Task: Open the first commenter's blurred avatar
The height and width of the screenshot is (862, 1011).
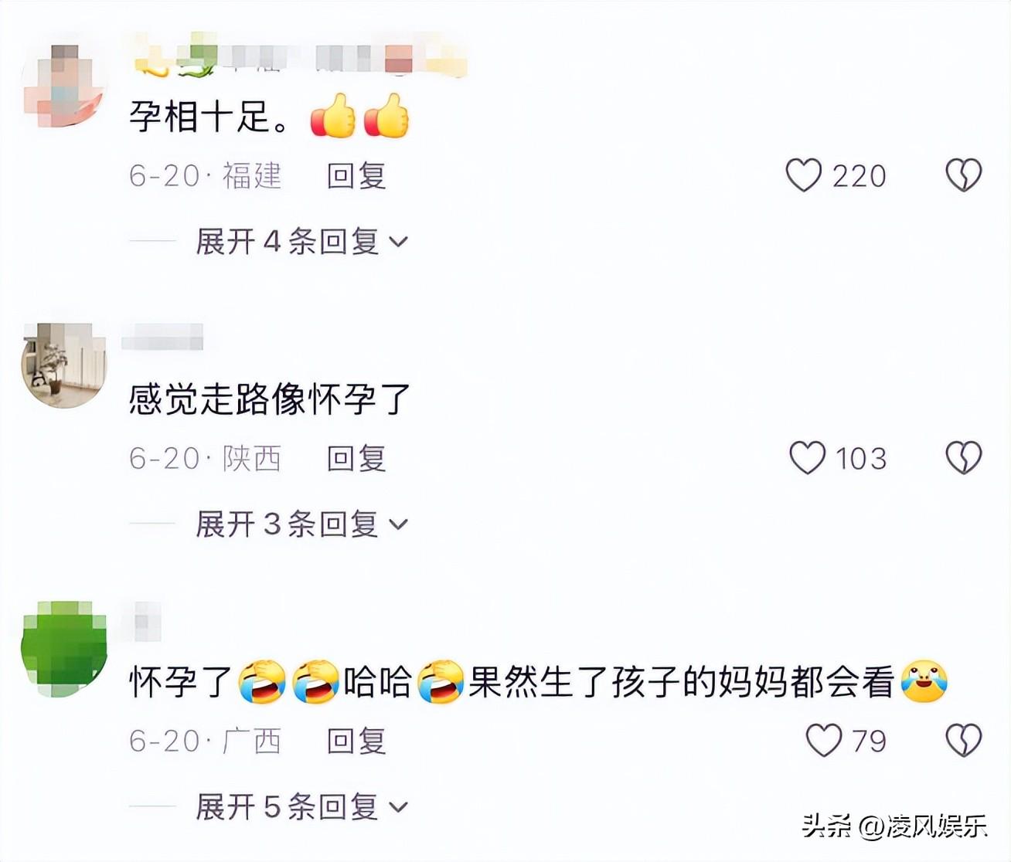Action: coord(63,83)
